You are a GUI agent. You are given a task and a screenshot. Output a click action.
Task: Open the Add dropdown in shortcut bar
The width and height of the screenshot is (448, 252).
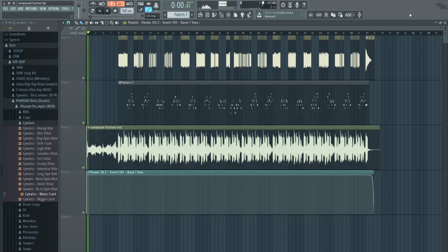(349, 15)
